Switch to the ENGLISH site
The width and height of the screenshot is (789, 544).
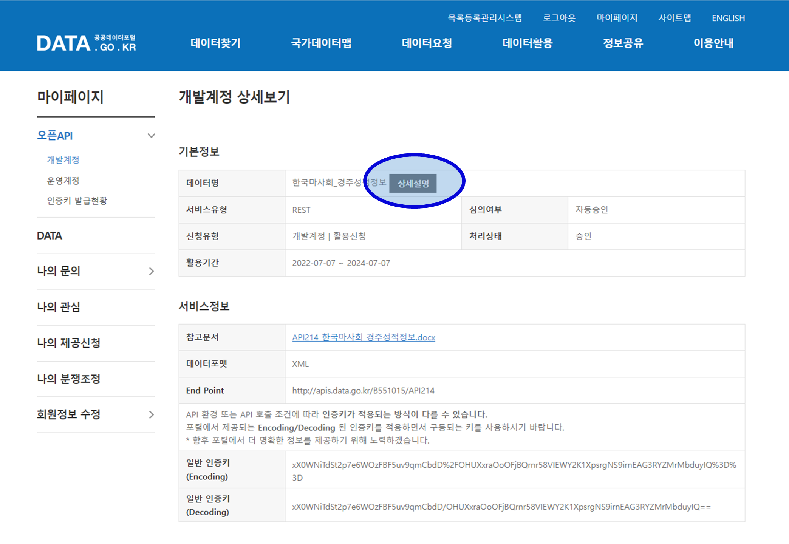coord(728,18)
